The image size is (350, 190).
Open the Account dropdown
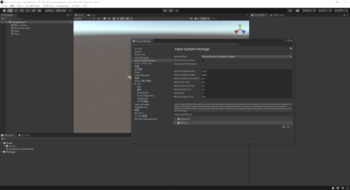coord(309,11)
